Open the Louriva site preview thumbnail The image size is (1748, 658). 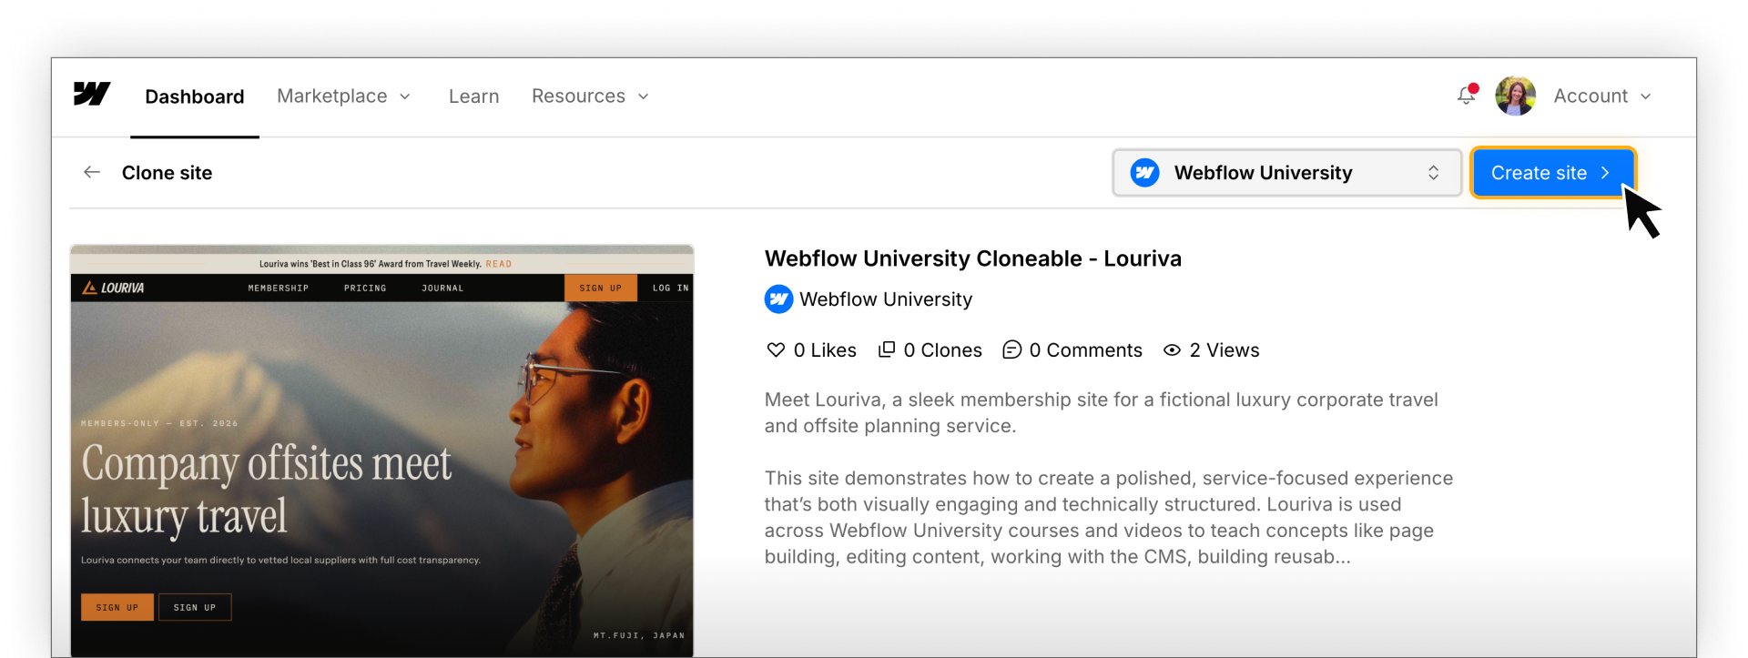pyautogui.click(x=381, y=450)
